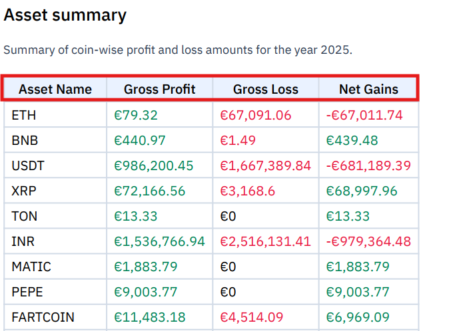
Task: Click FARTCOIN gross loss €4,514.09
Action: (x=251, y=317)
